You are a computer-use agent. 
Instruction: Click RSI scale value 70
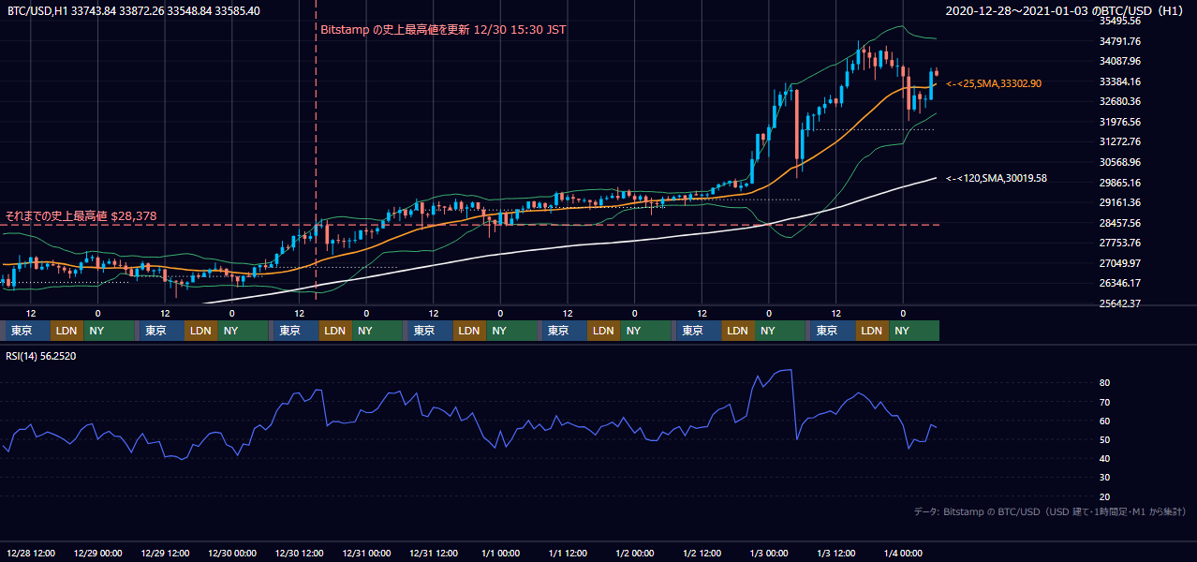[x=1105, y=402]
